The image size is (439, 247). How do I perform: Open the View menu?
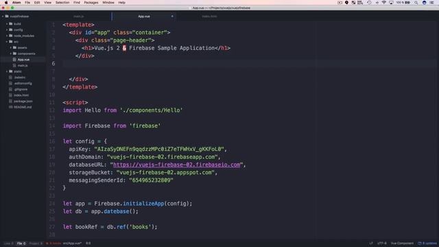point(47,3)
